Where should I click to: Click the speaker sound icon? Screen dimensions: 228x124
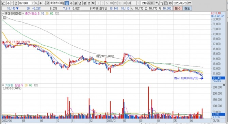[41, 3]
